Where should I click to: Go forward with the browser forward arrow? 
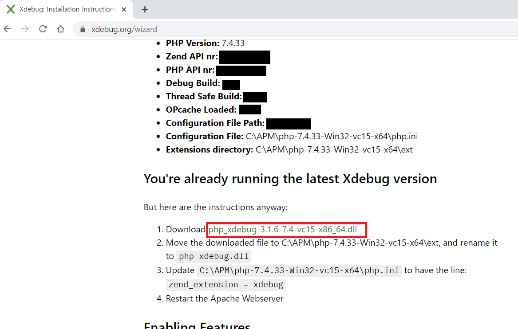(x=25, y=29)
